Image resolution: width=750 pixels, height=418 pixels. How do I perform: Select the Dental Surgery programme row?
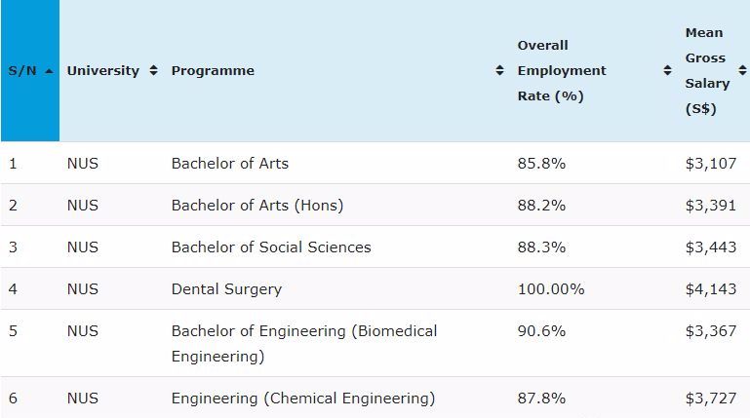226,289
